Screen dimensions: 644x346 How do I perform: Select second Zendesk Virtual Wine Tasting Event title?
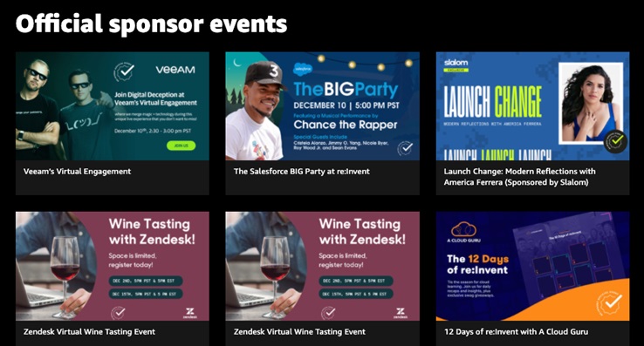[x=299, y=332]
